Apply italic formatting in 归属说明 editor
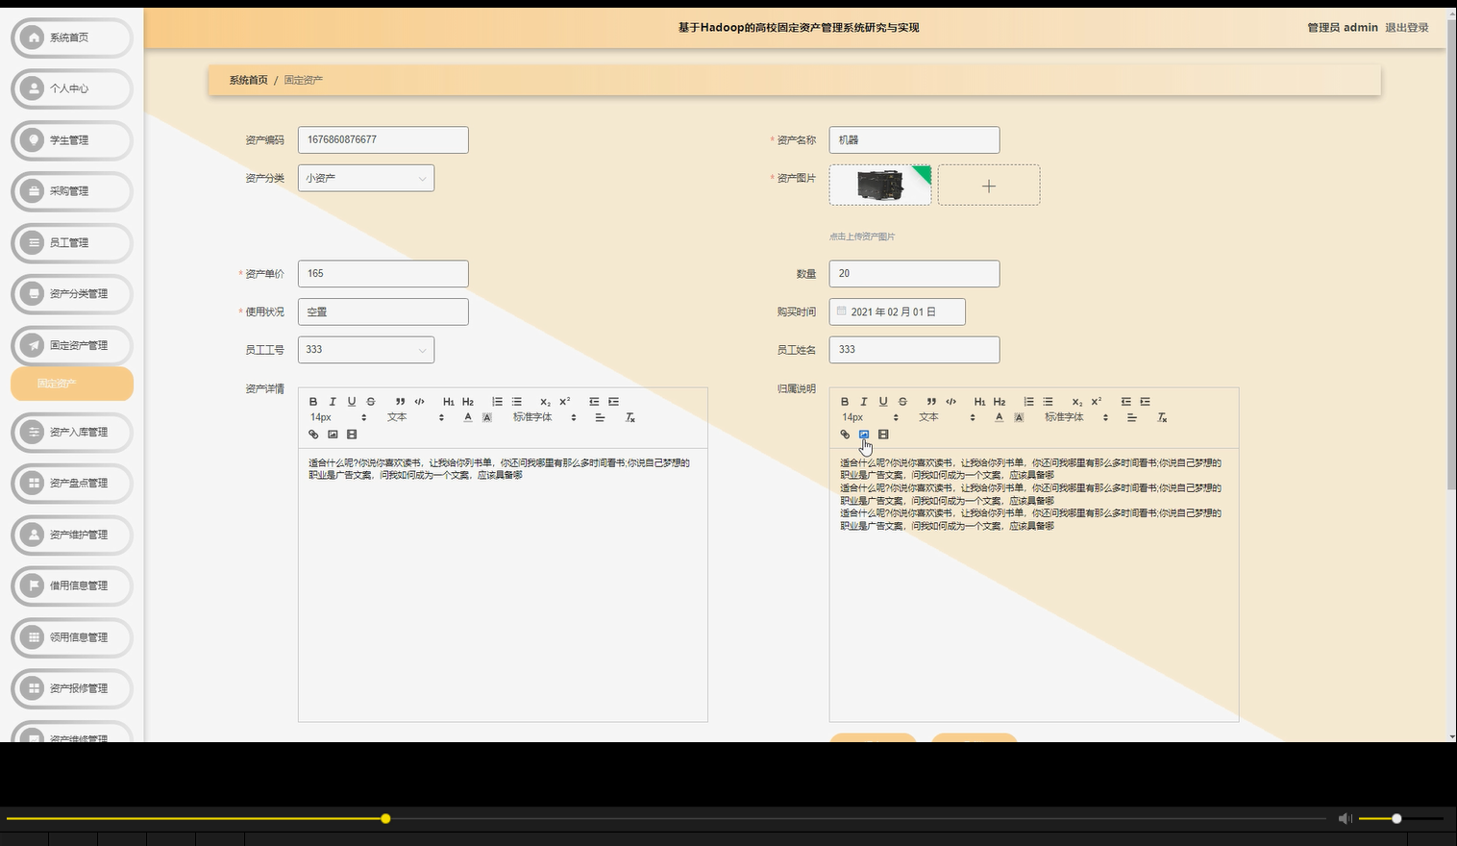 (864, 401)
